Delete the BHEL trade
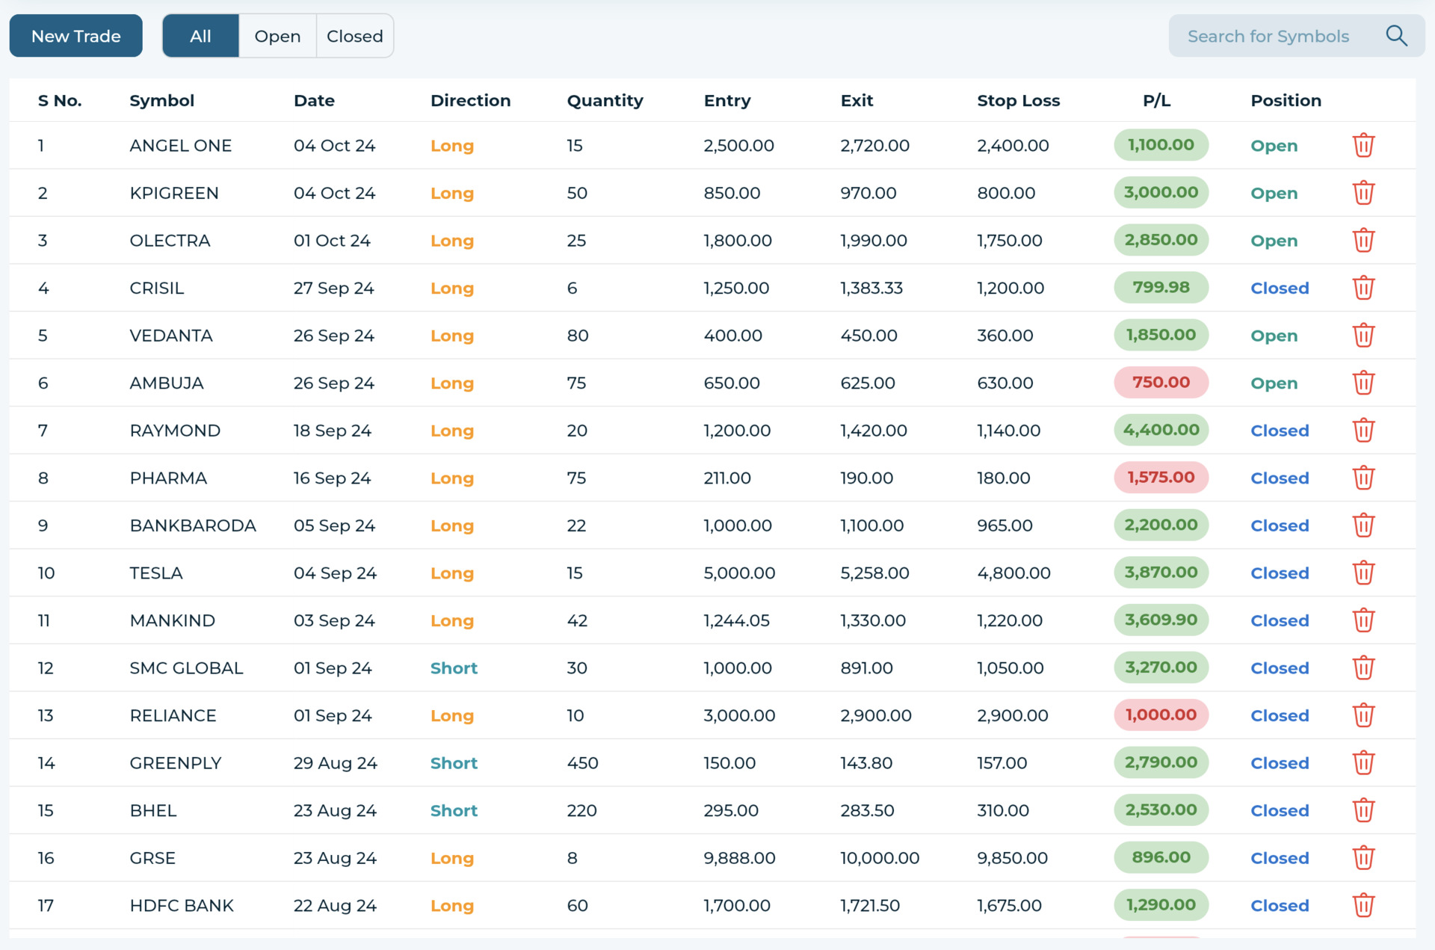This screenshot has width=1435, height=950. point(1363,809)
